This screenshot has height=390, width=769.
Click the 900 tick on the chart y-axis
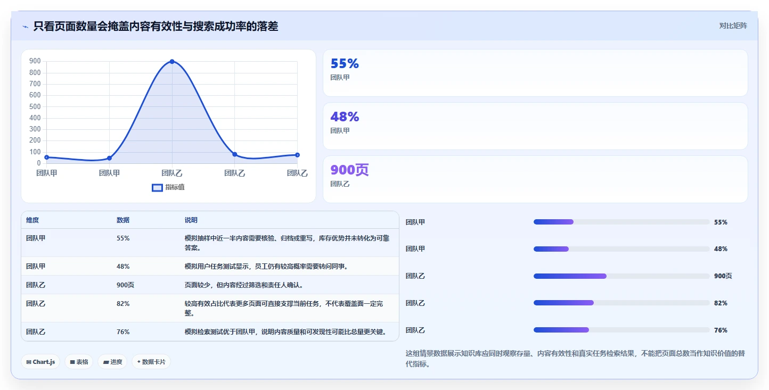35,61
